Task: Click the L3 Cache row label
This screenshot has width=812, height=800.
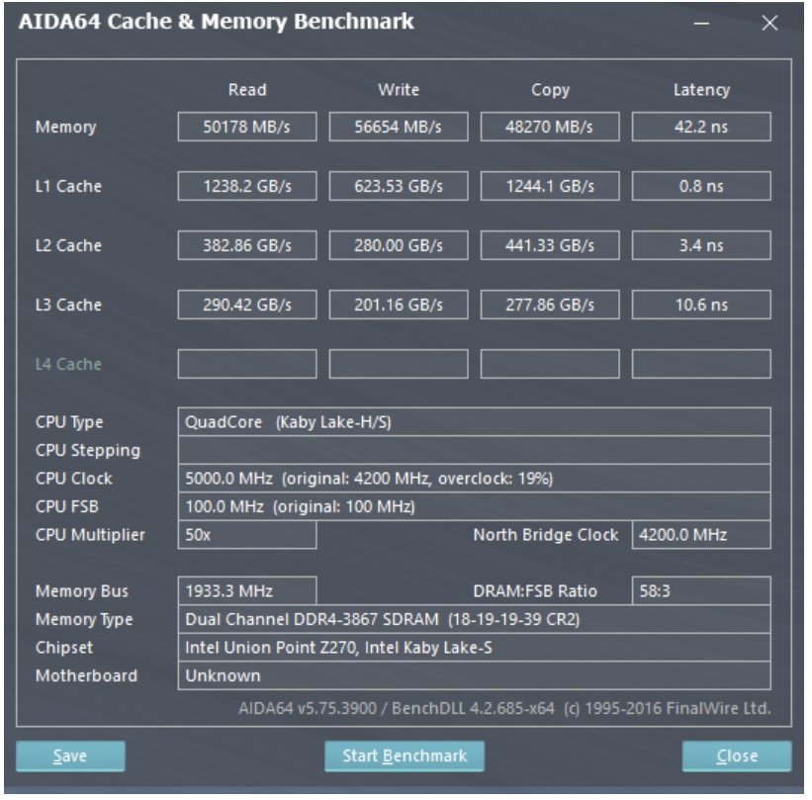Action: (x=68, y=305)
